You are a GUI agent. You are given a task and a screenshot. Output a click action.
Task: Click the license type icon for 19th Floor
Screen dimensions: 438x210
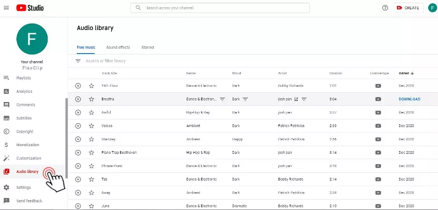tap(378, 86)
